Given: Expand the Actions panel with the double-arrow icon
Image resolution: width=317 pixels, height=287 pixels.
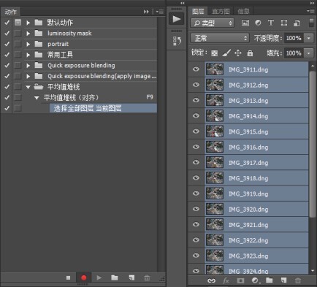Looking at the screenshot, I should (146, 12).
